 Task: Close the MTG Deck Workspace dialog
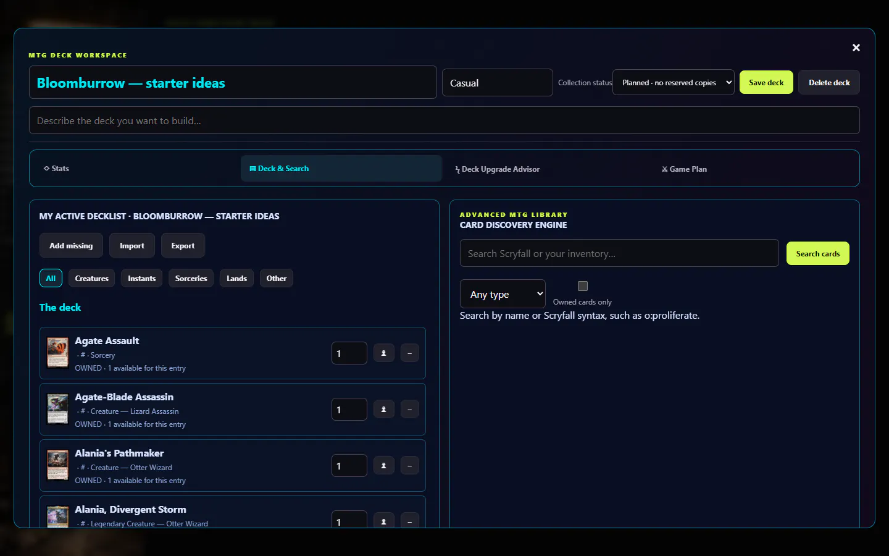click(856, 48)
